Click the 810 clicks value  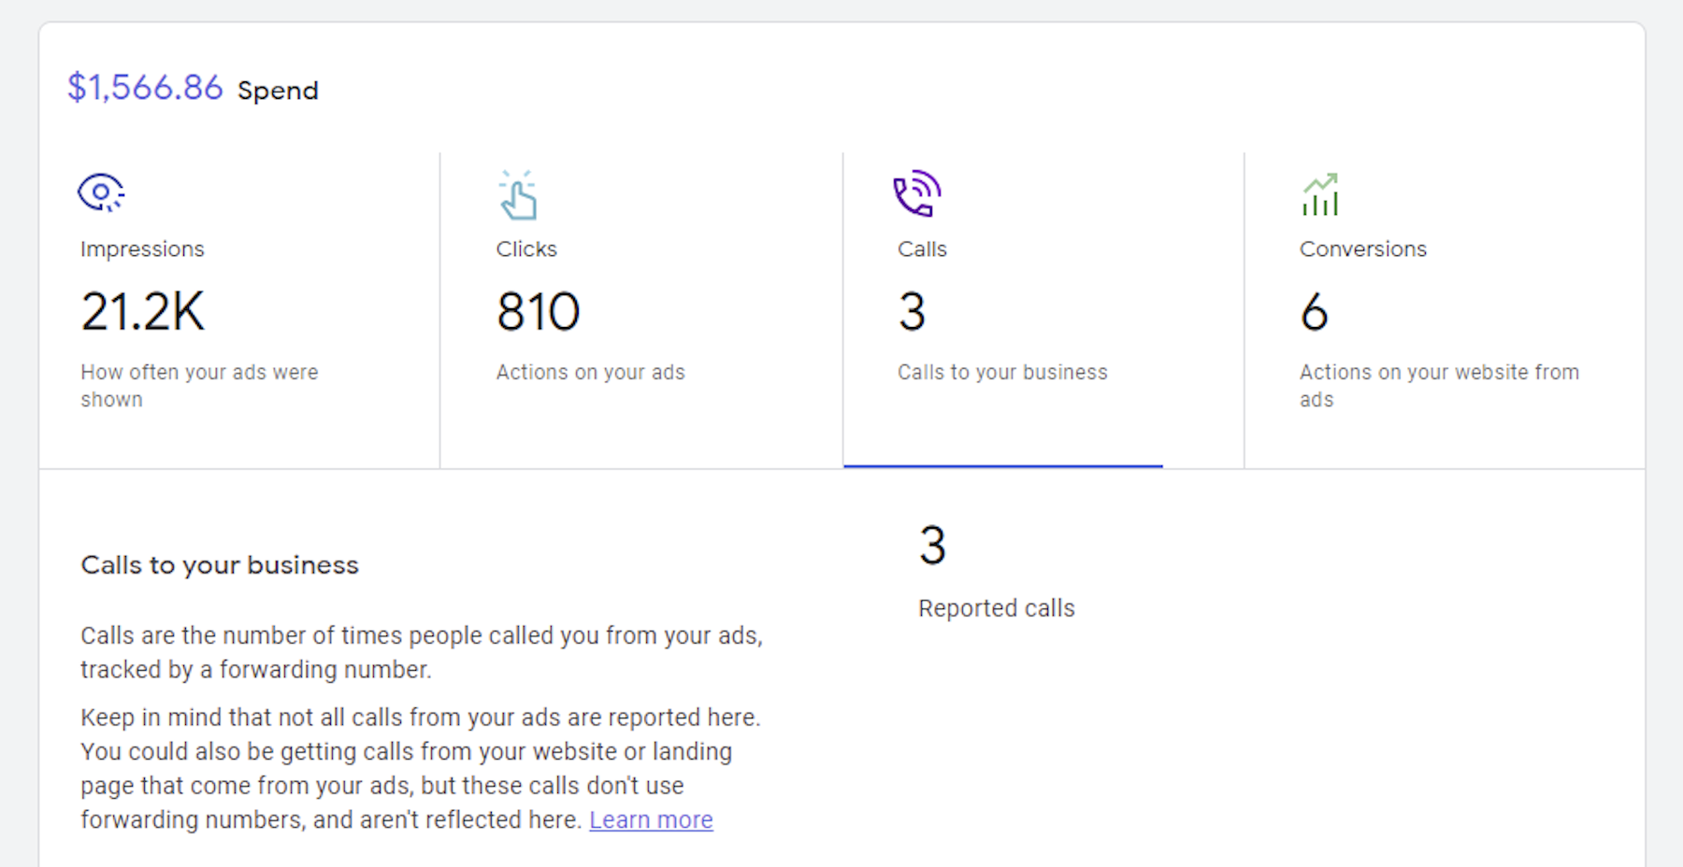[x=539, y=312]
